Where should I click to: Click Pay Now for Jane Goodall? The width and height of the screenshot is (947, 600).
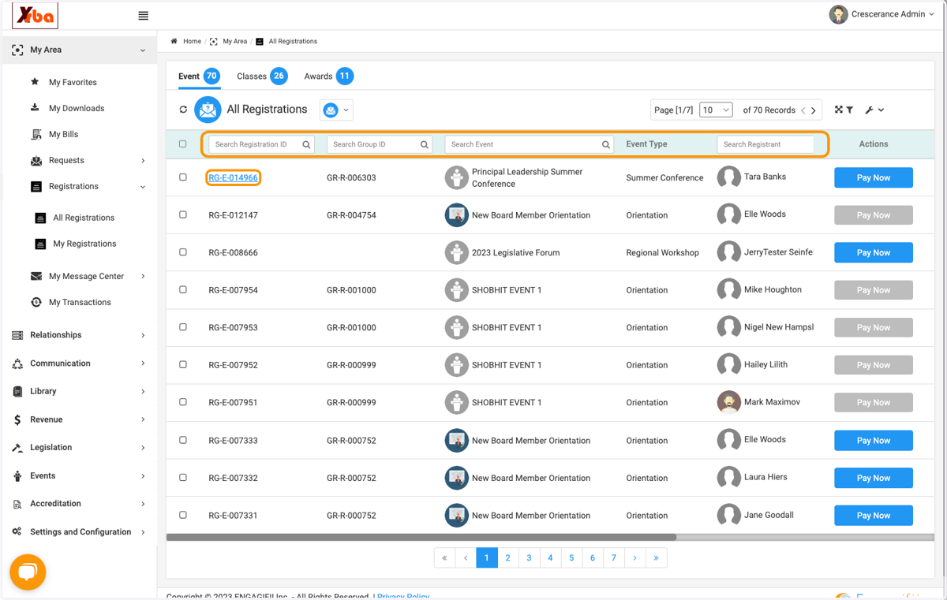(874, 515)
